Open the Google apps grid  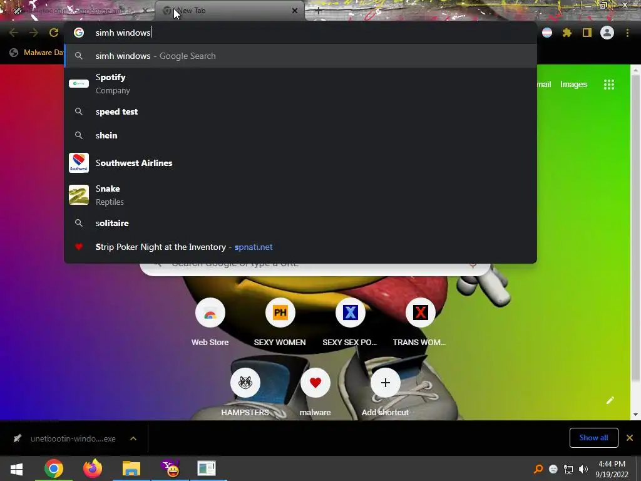pyautogui.click(x=608, y=85)
